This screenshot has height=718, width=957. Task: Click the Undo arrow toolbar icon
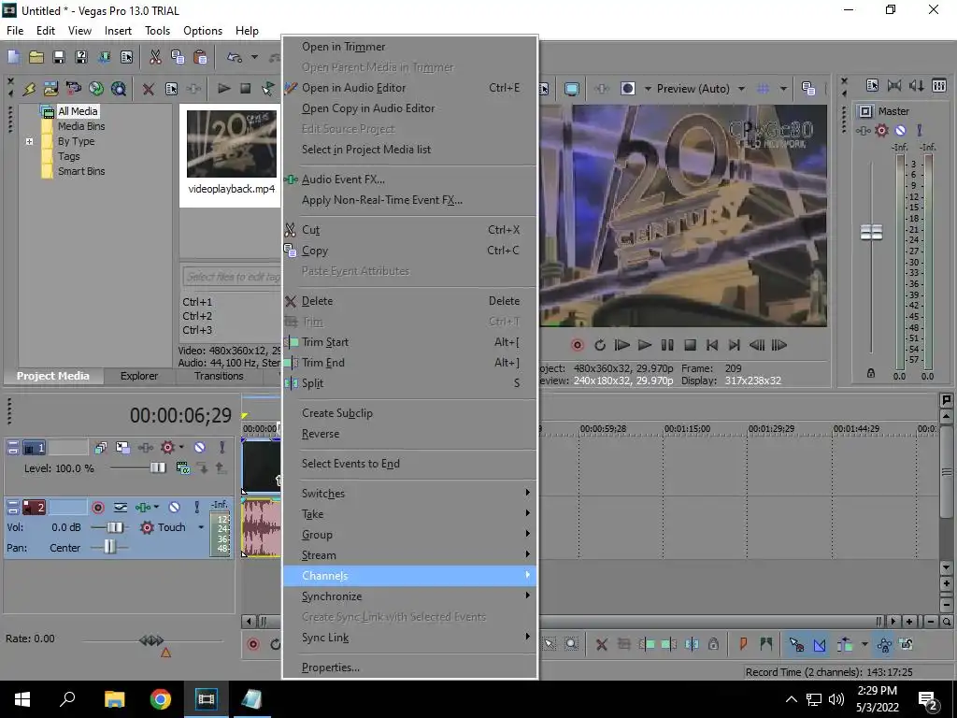pyautogui.click(x=235, y=57)
